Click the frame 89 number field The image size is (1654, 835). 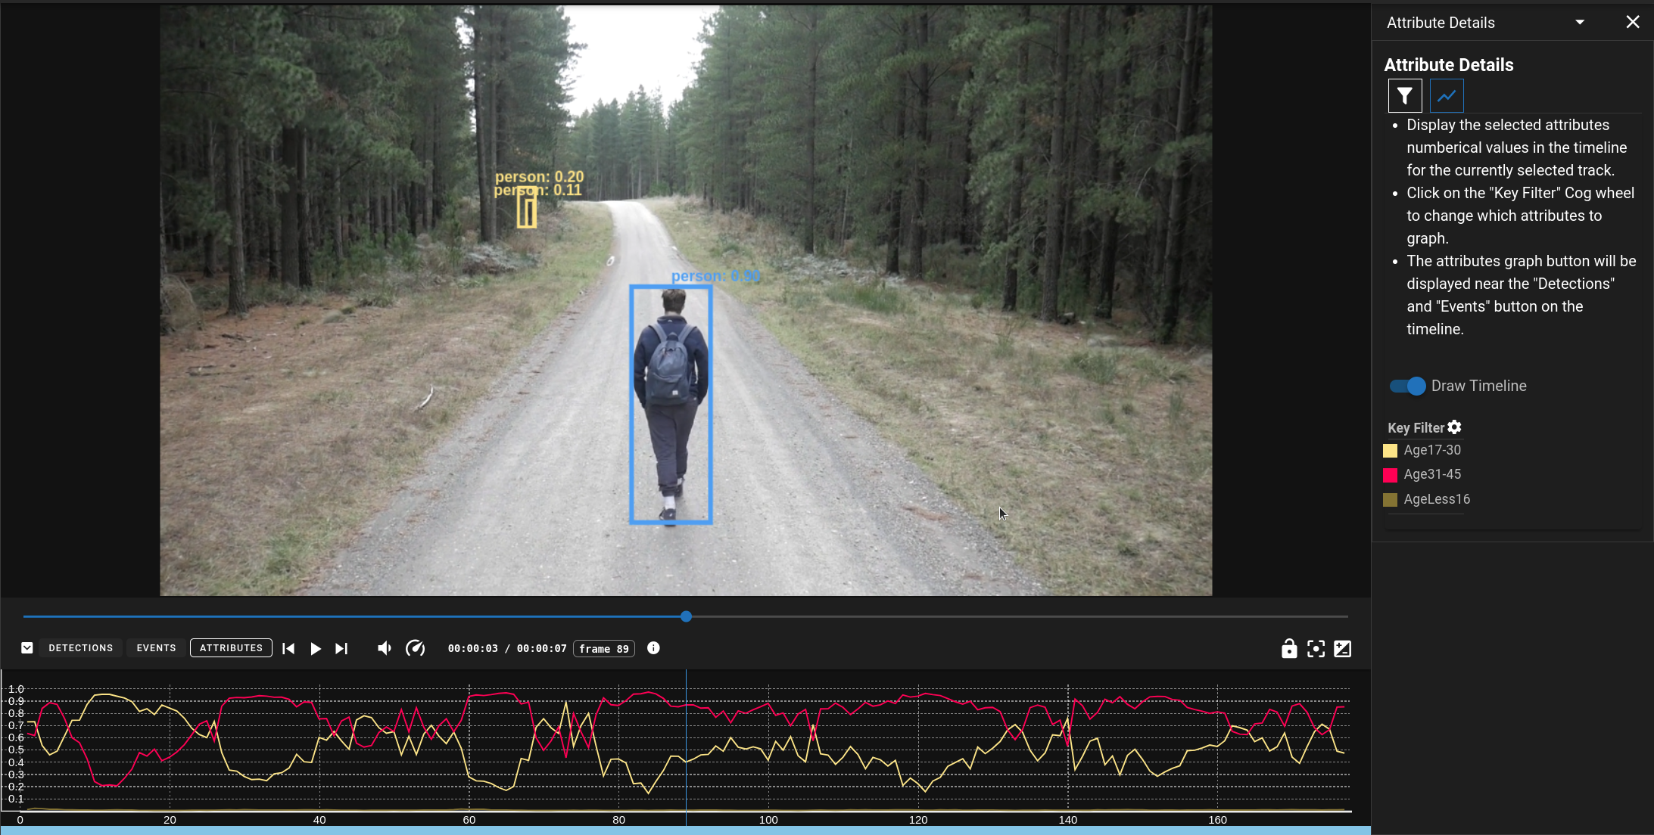604,649
